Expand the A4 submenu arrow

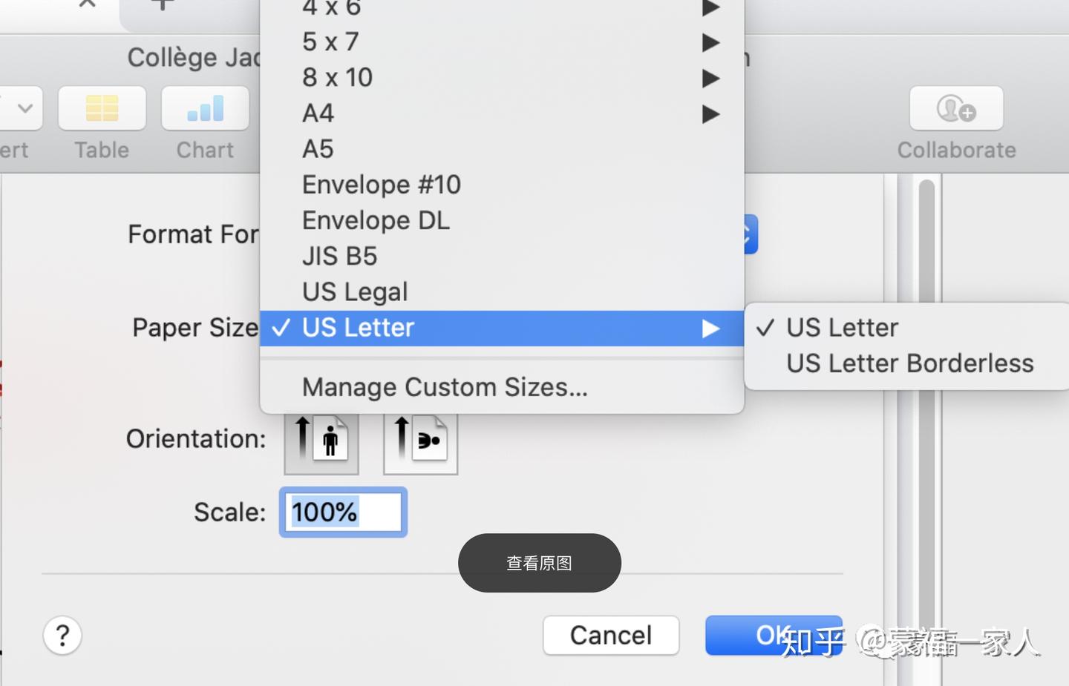tap(710, 113)
